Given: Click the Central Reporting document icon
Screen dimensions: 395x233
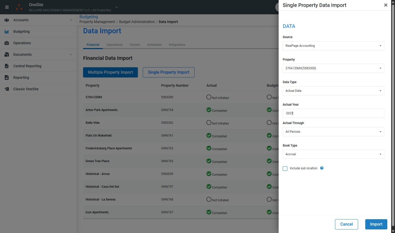Looking at the screenshot, I should click(x=7, y=66).
